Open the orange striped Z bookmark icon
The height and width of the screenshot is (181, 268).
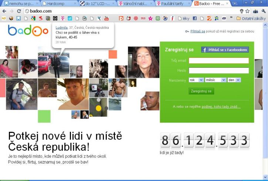209,18
